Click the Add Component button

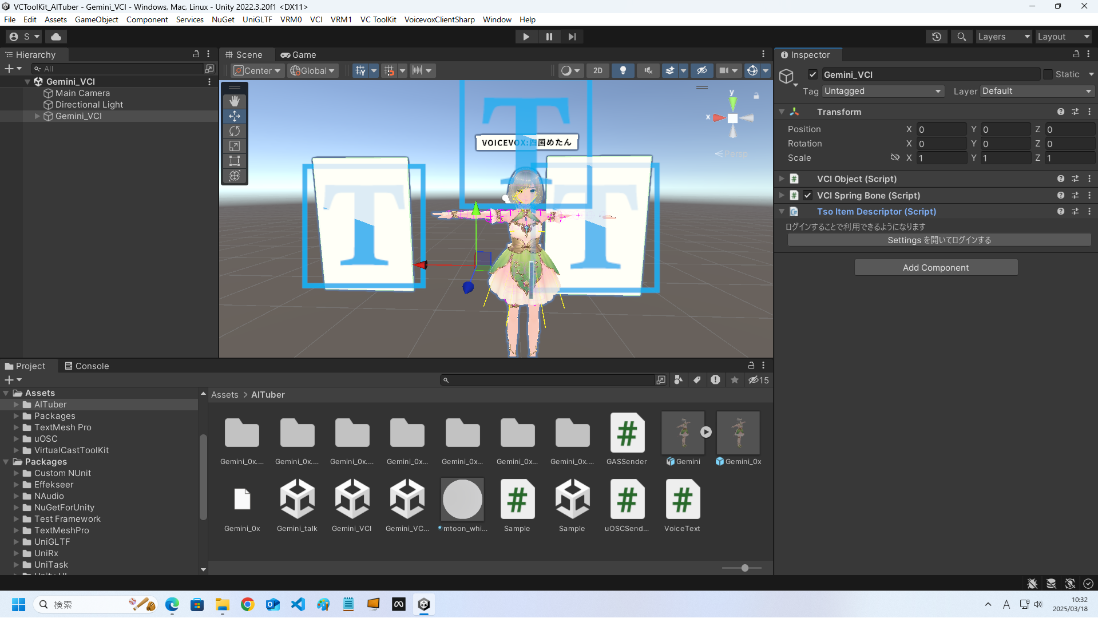[x=936, y=268]
